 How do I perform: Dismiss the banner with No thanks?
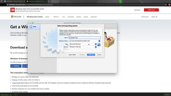(137, 10)
